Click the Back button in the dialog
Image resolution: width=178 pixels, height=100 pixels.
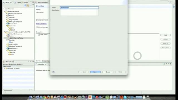point(83,72)
